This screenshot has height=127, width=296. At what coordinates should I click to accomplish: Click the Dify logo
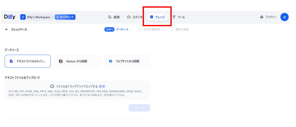(10, 17)
